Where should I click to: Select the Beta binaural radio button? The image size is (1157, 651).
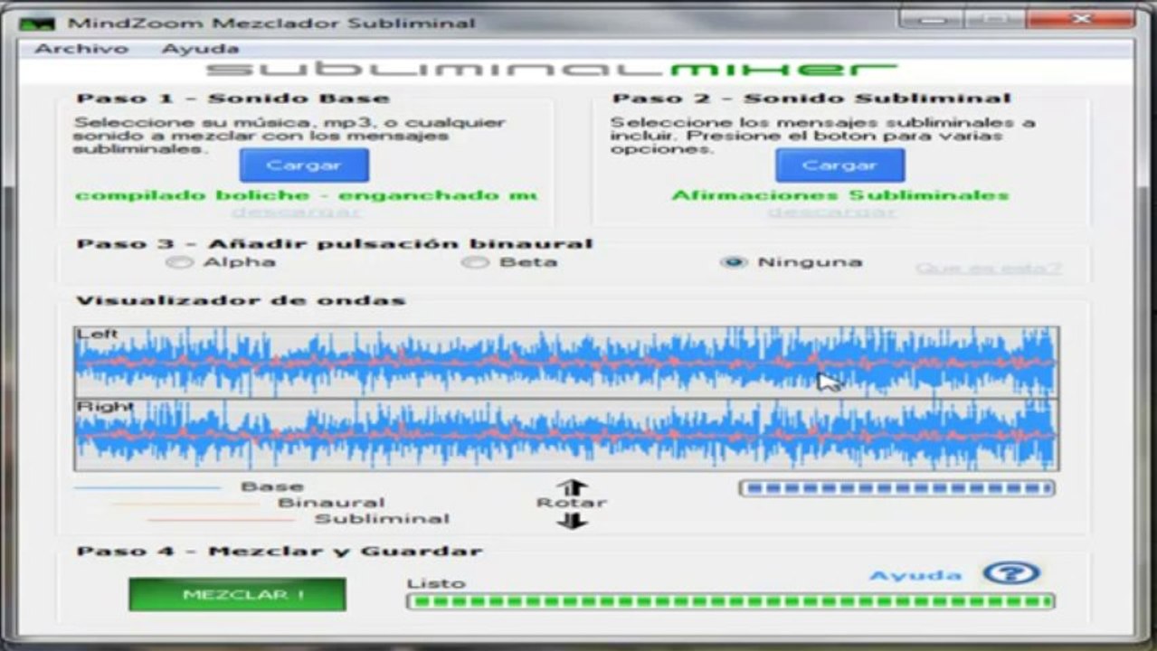pyautogui.click(x=474, y=262)
